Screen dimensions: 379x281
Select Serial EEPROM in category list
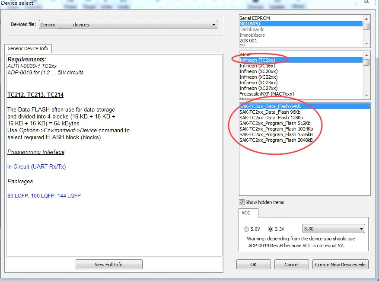[301, 18]
